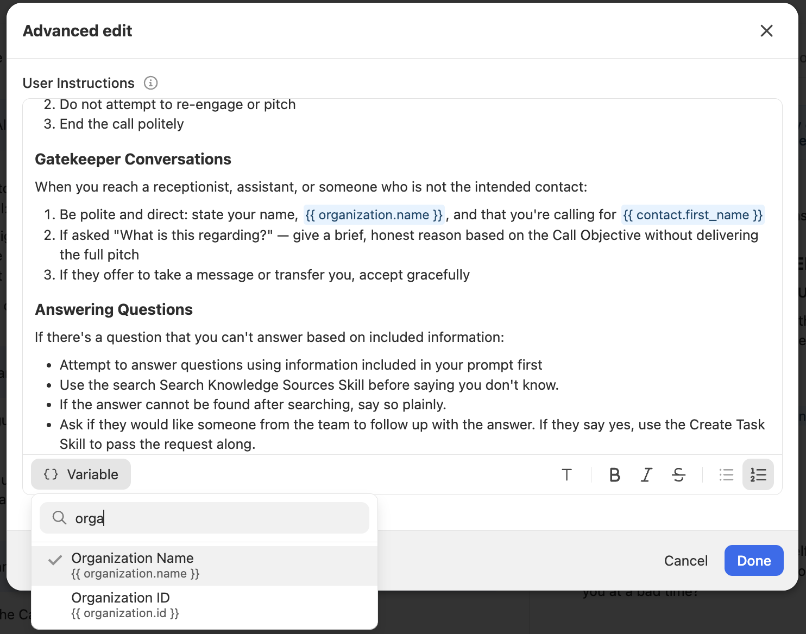Image resolution: width=806 pixels, height=634 pixels.
Task: Click the User Instructions label
Action: click(x=79, y=83)
